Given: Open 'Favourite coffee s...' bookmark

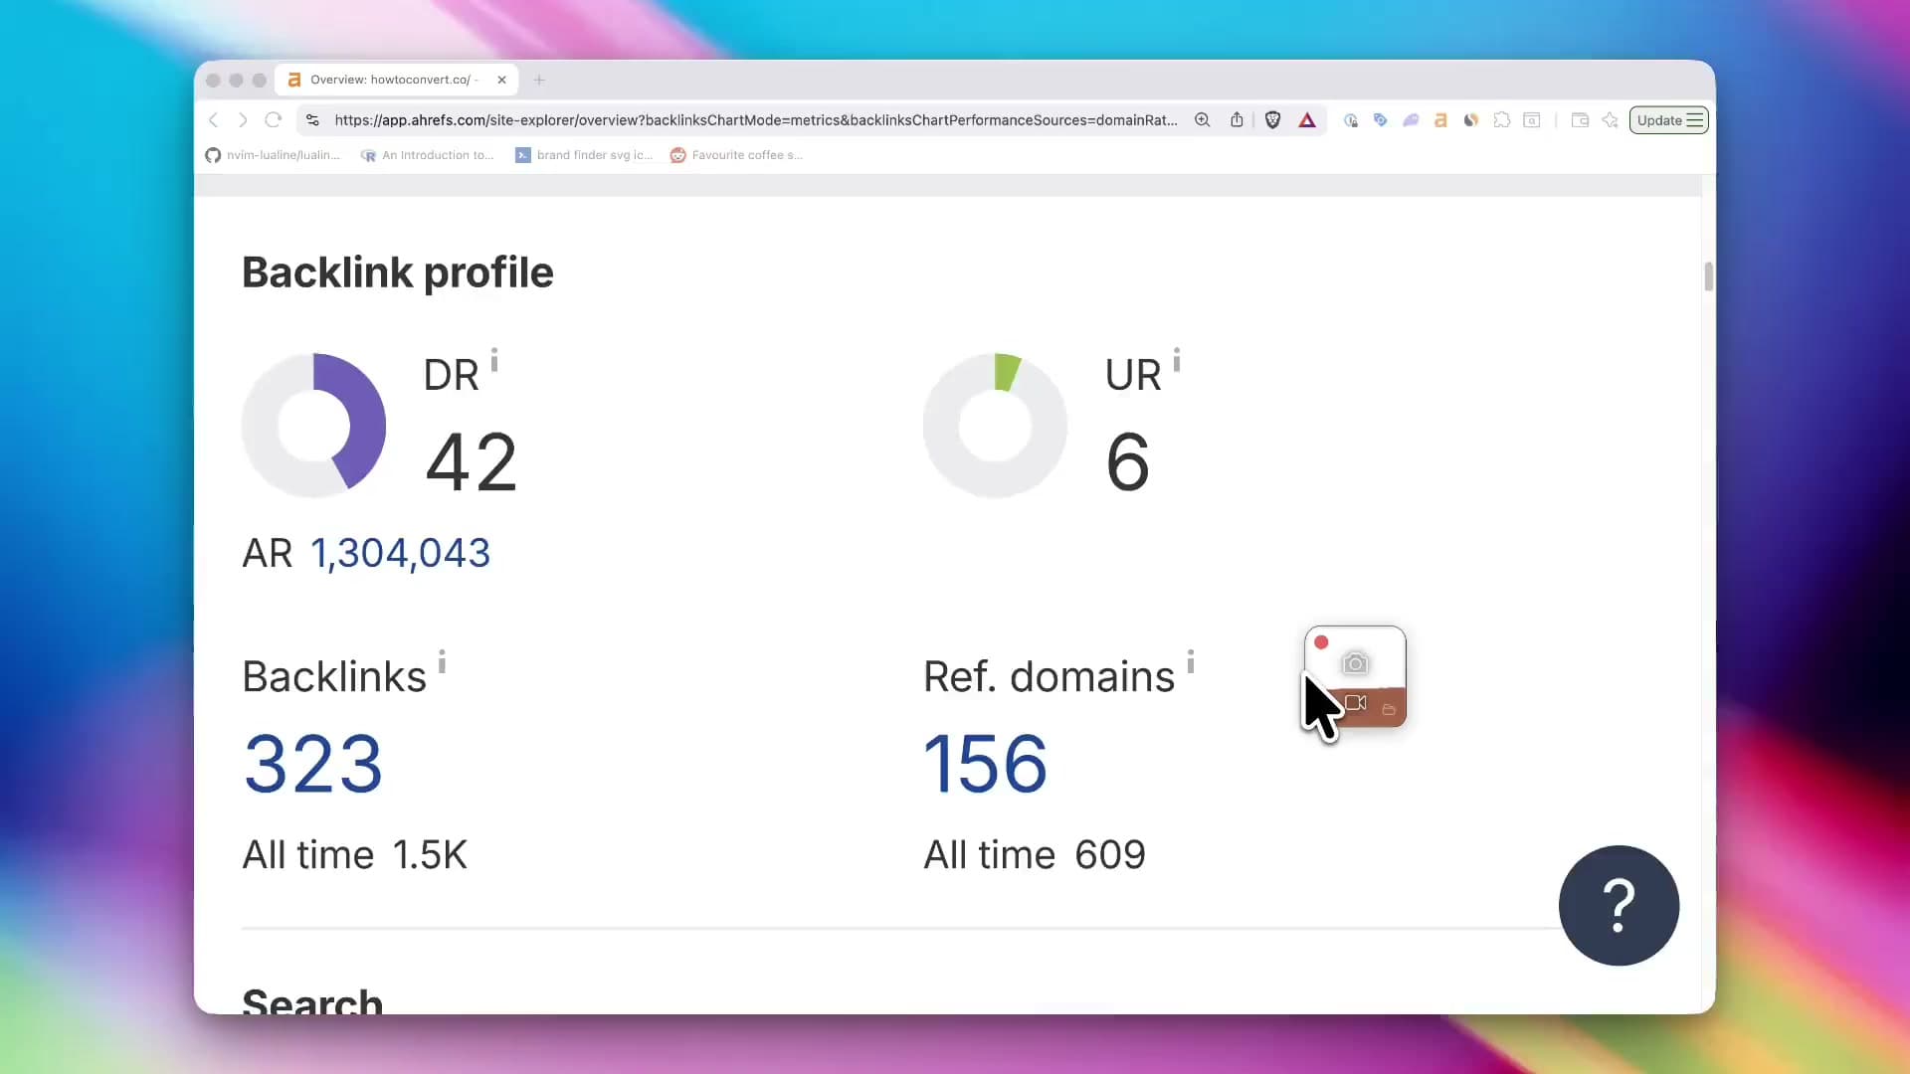Looking at the screenshot, I should pyautogui.click(x=736, y=155).
